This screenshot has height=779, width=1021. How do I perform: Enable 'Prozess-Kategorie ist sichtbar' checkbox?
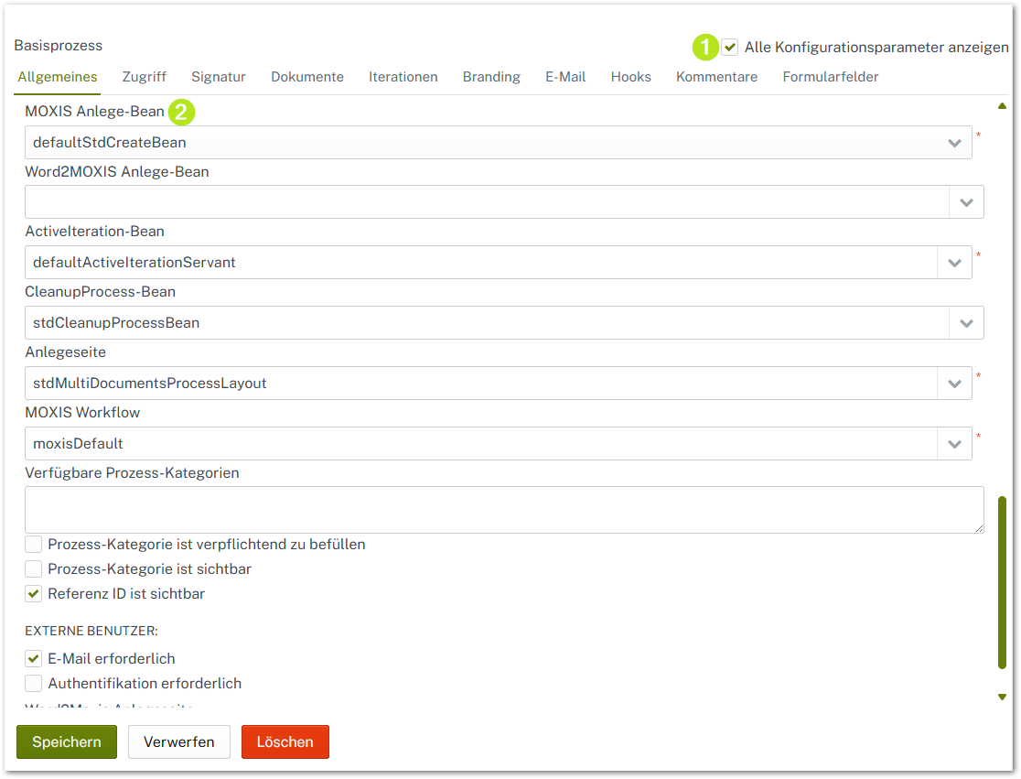34,569
